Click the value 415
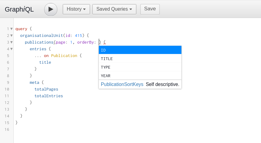 point(78,35)
